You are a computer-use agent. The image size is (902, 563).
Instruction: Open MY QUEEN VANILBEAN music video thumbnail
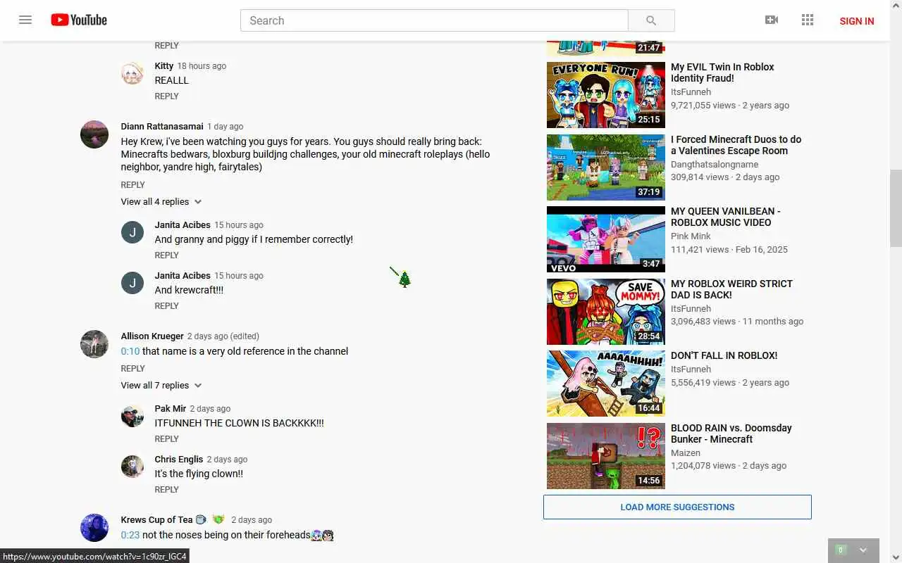(x=606, y=239)
